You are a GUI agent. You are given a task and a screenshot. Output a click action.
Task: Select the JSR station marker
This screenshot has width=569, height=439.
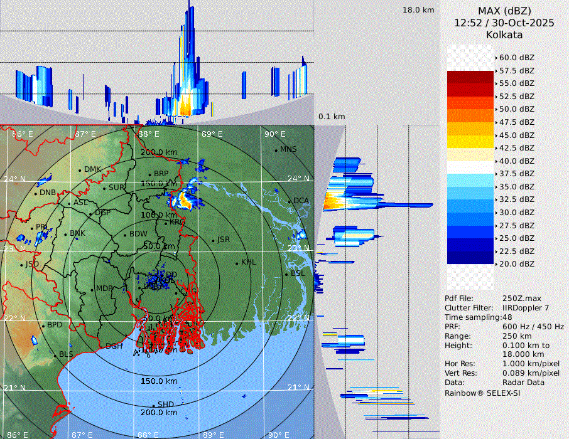pyautogui.click(x=213, y=241)
